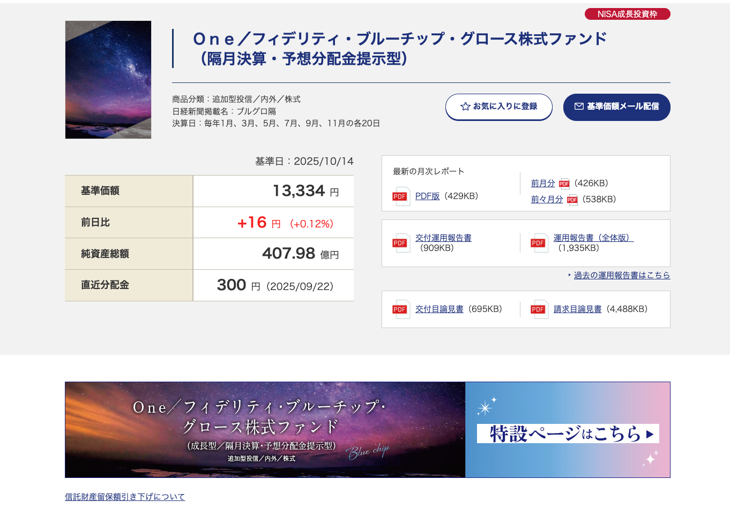Open the 信託財産留保額引き下げについて link

click(125, 497)
